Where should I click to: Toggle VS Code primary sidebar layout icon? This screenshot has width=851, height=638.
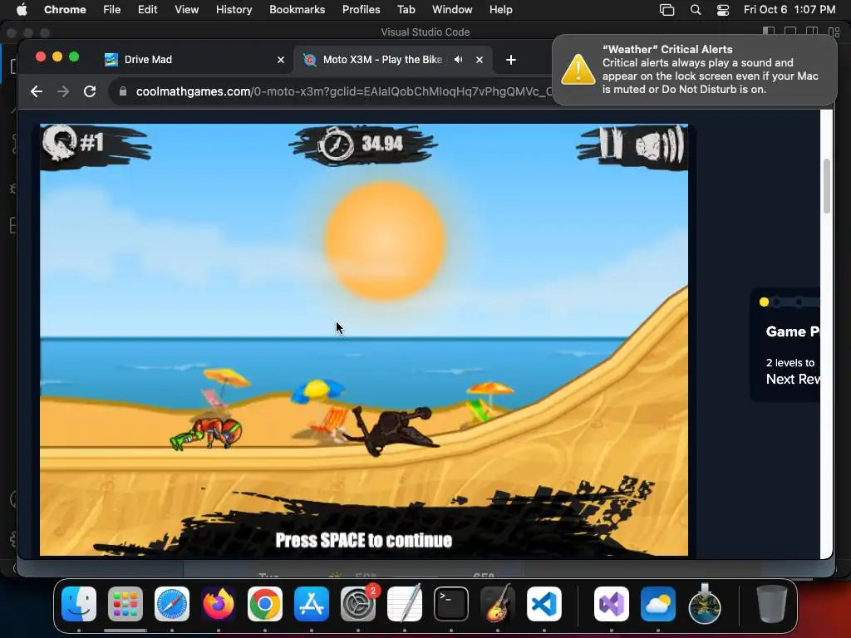769,32
